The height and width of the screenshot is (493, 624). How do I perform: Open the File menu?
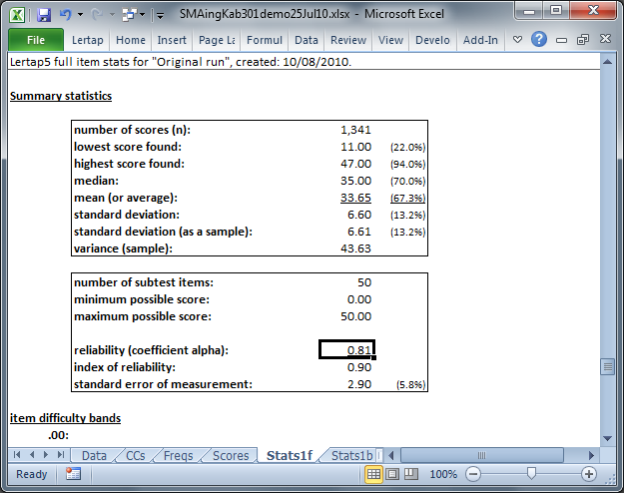click(36, 40)
